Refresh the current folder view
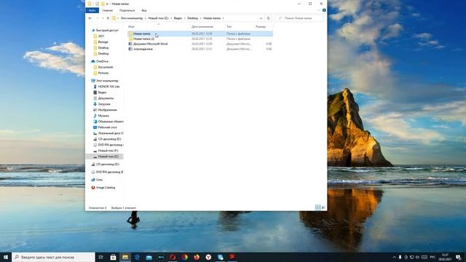Screen dimensions: 466x262 click(x=269, y=18)
